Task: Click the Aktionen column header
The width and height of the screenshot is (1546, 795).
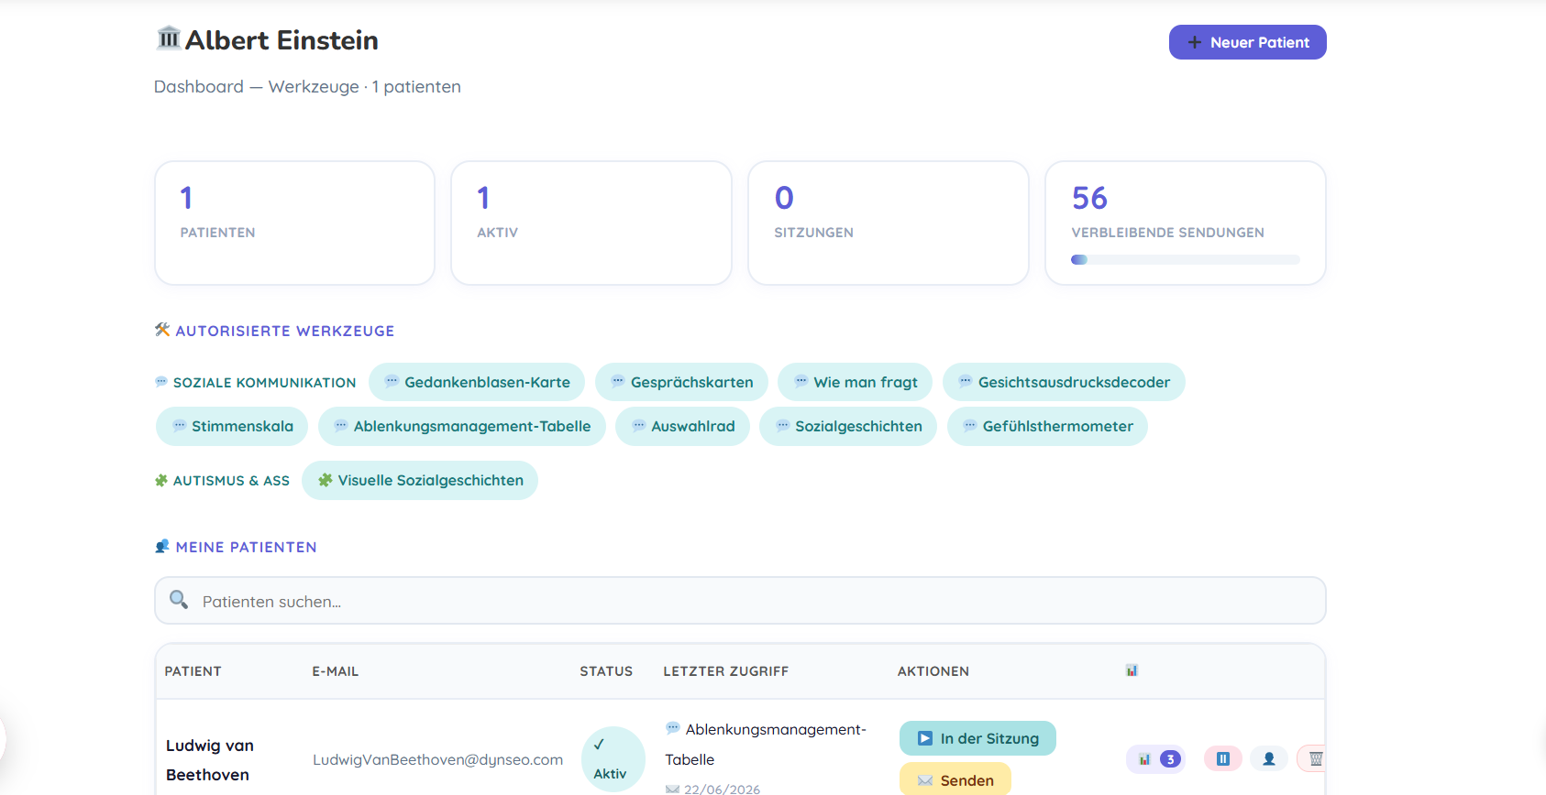Action: (x=933, y=671)
